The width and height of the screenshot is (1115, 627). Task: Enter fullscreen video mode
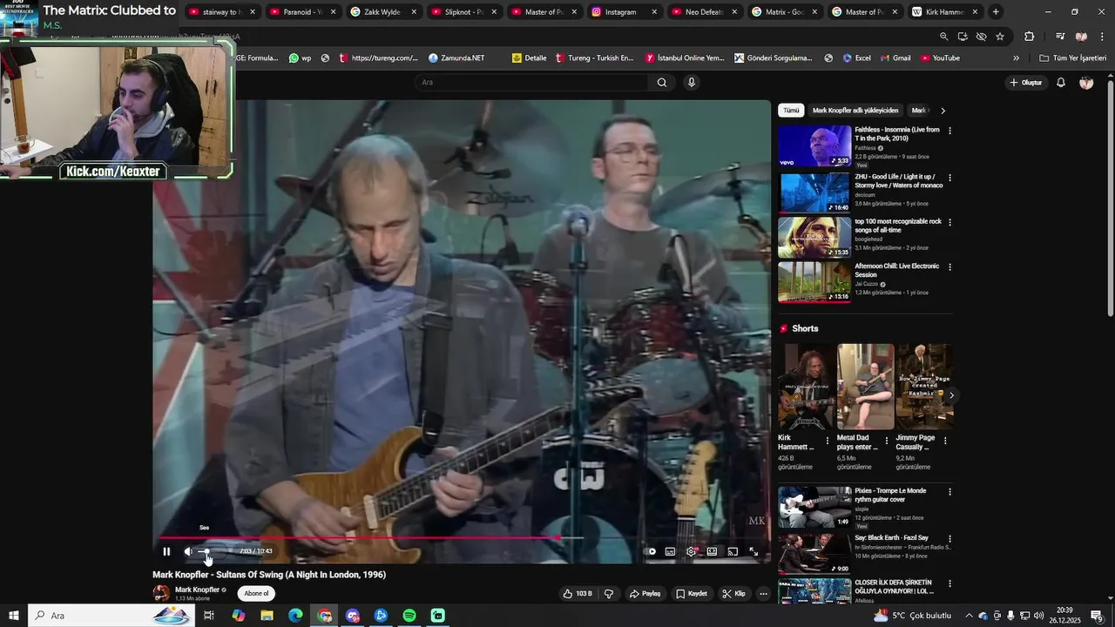[x=753, y=551]
